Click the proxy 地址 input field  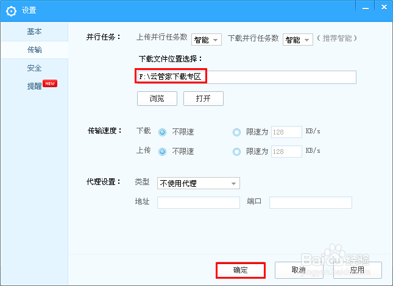tap(199, 203)
